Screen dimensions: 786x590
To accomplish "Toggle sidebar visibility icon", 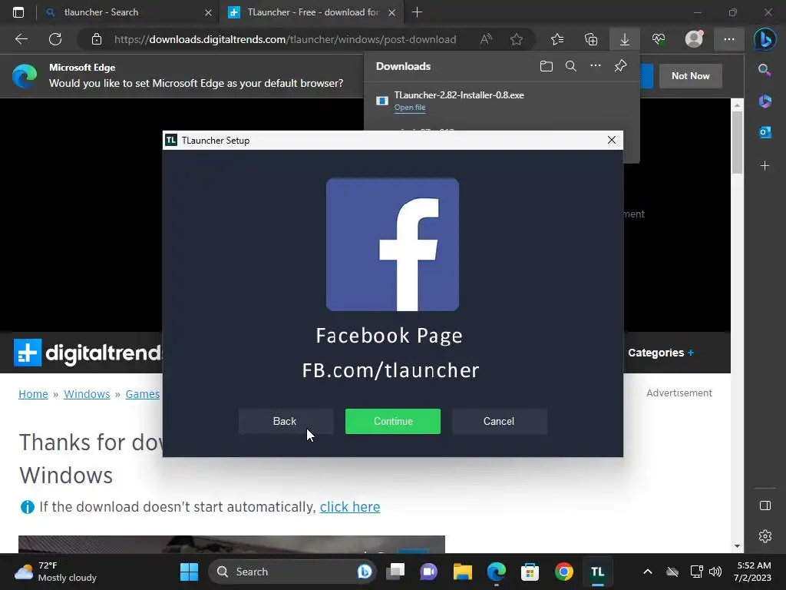I will click(765, 505).
